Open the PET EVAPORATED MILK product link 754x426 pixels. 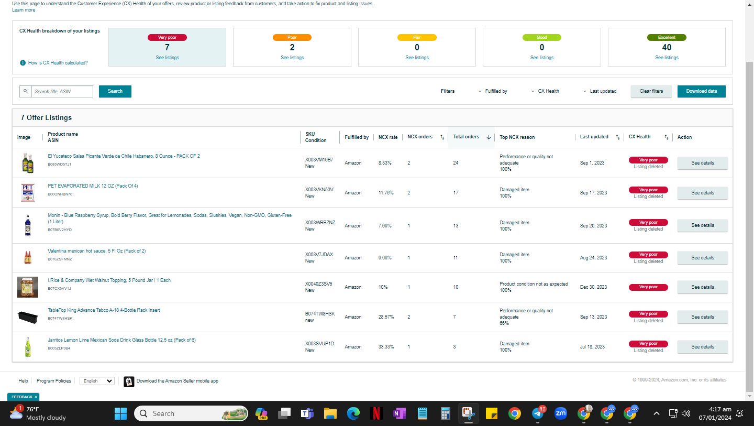tap(93, 186)
